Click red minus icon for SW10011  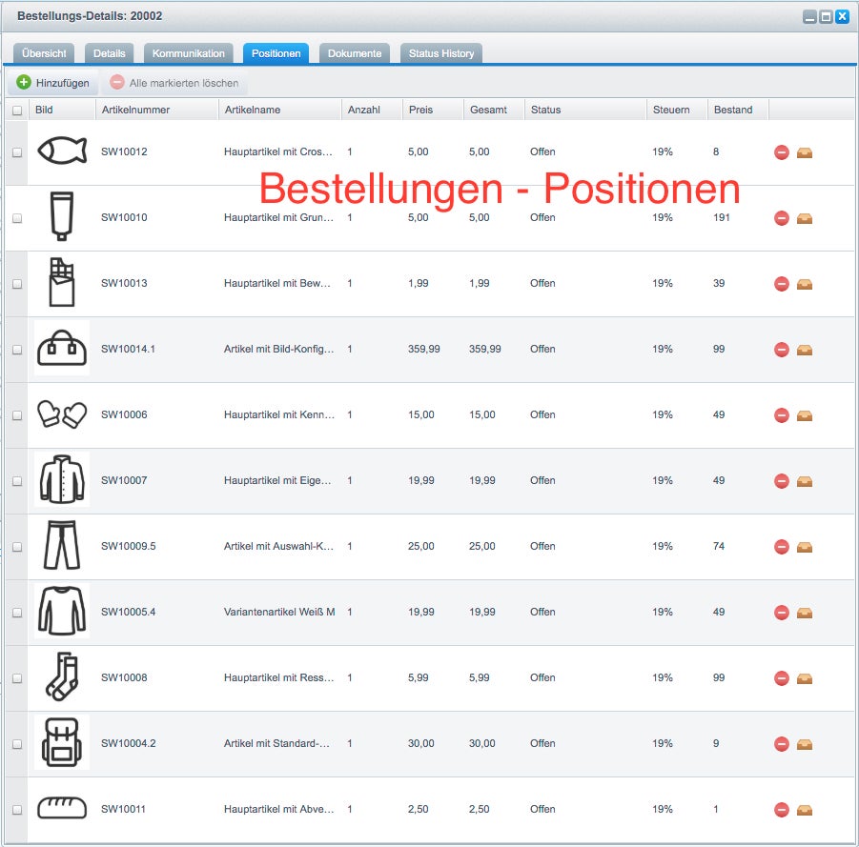click(781, 809)
